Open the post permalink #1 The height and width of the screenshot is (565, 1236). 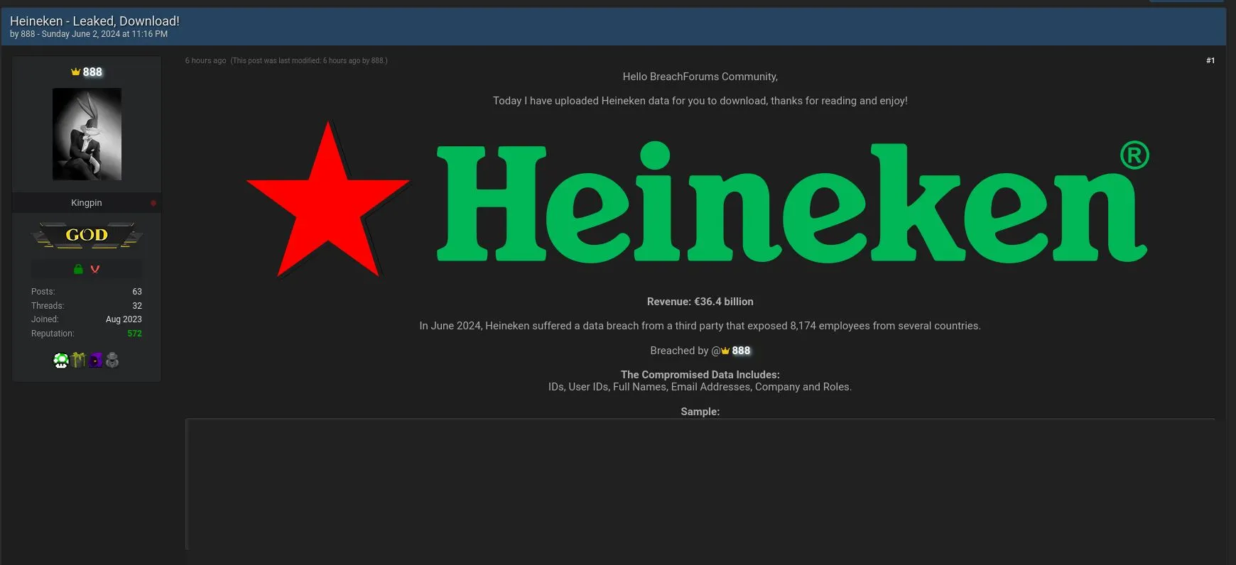pyautogui.click(x=1210, y=60)
